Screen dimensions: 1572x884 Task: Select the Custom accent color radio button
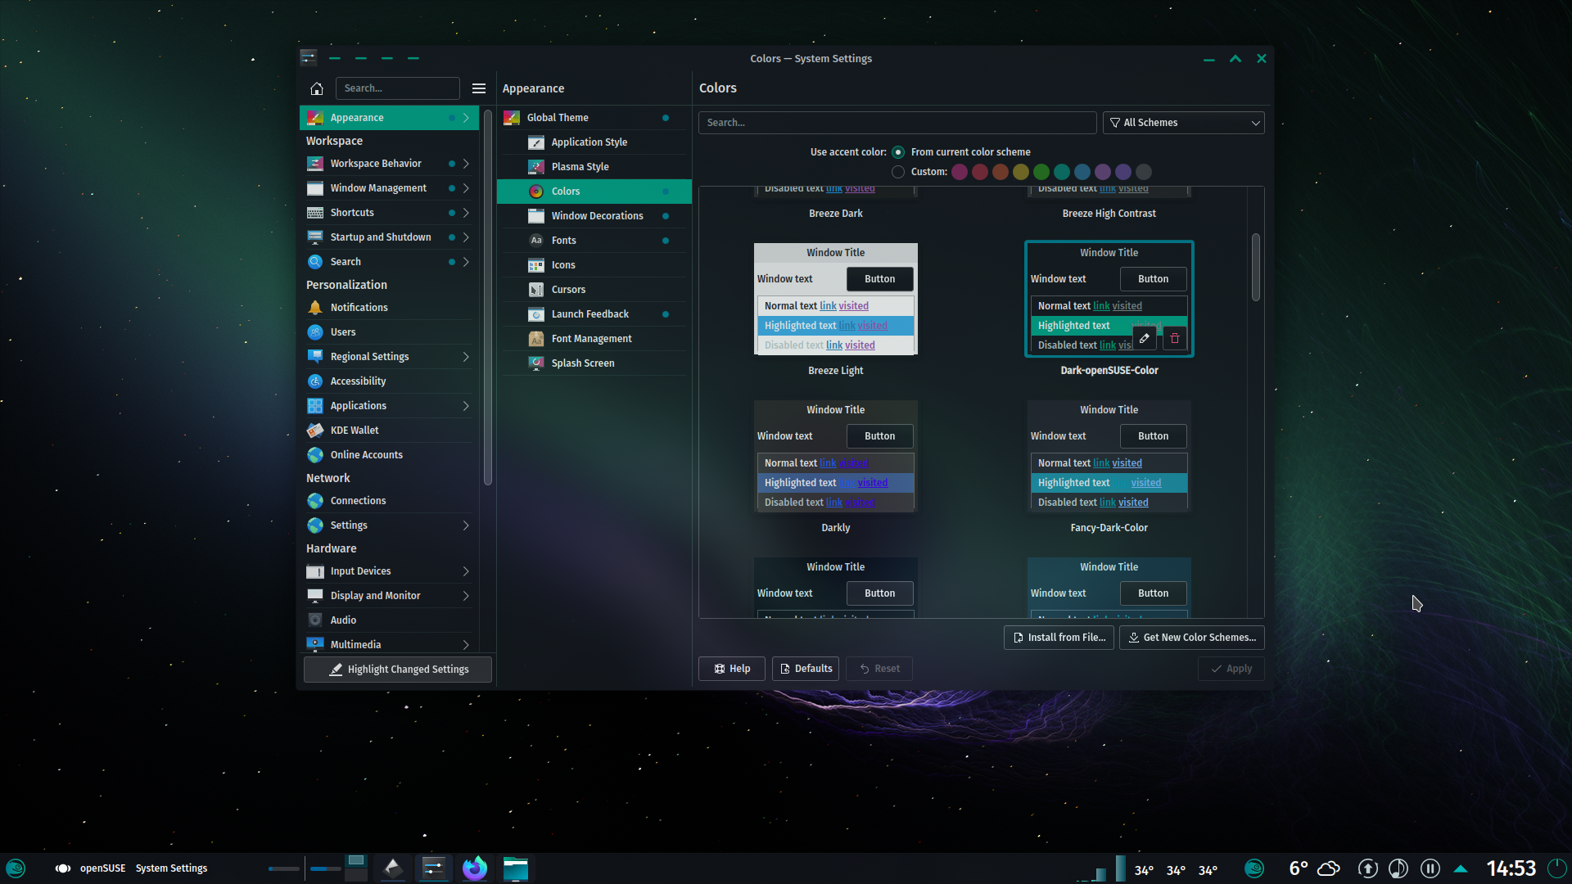click(898, 172)
